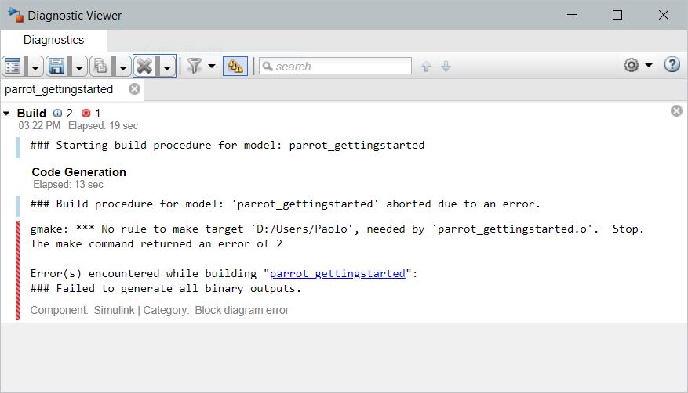Click the gmake 'No rule to make target' error

pyautogui.click(x=337, y=229)
